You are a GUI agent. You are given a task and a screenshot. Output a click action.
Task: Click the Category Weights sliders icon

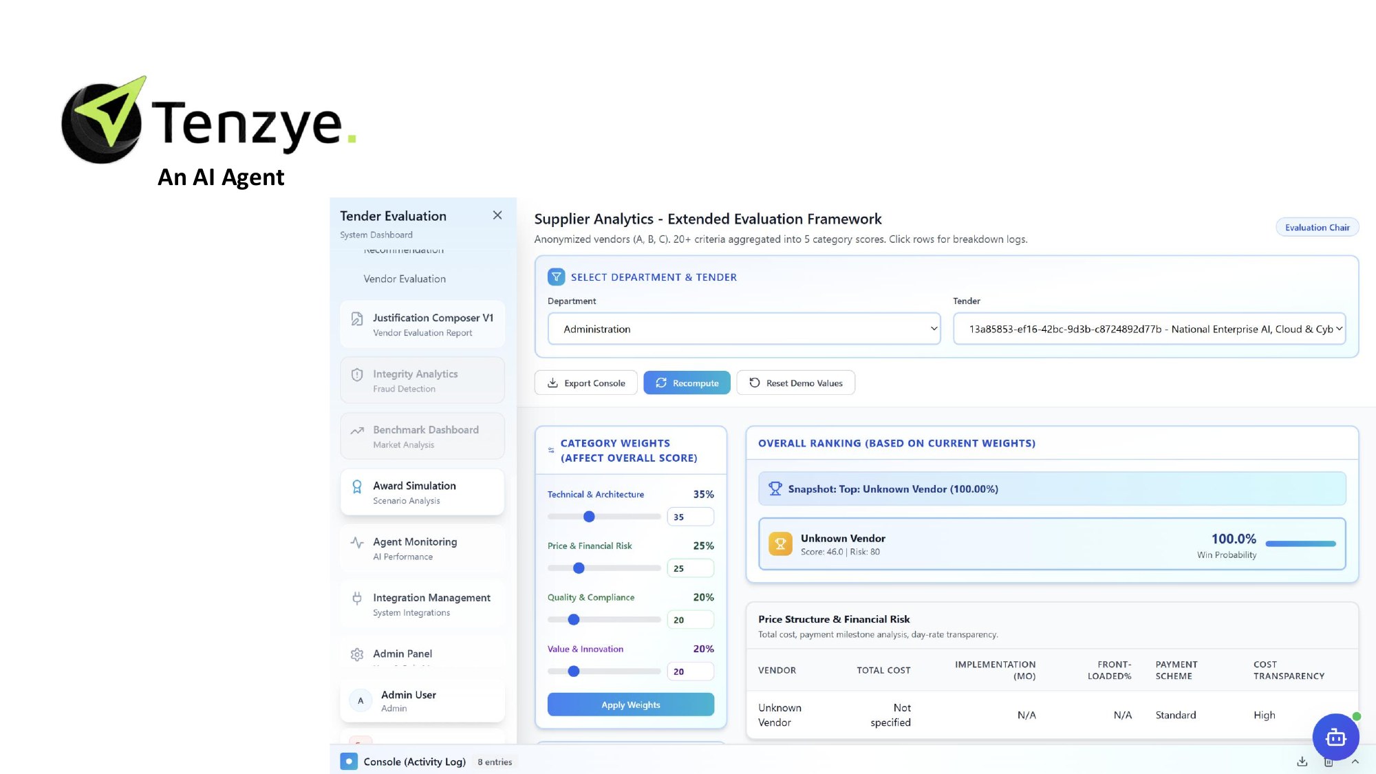coord(551,451)
